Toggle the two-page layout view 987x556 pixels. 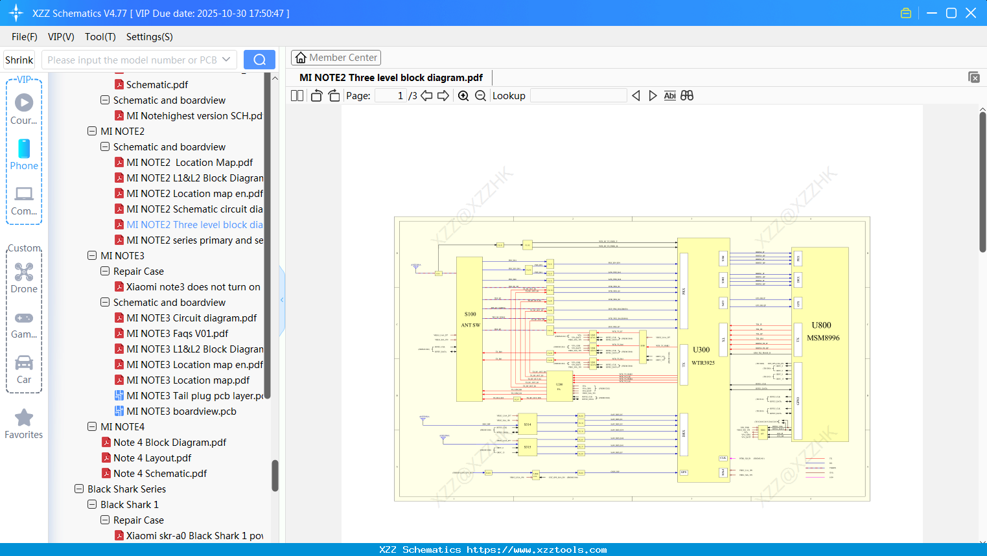(x=296, y=95)
